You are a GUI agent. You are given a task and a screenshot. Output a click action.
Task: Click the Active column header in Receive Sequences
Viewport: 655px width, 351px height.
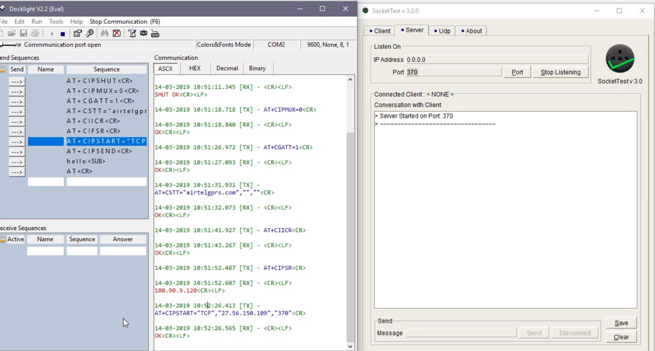(x=16, y=239)
